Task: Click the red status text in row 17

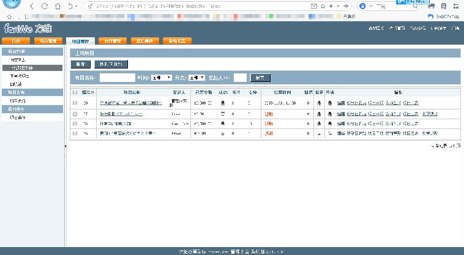Action: (268, 114)
